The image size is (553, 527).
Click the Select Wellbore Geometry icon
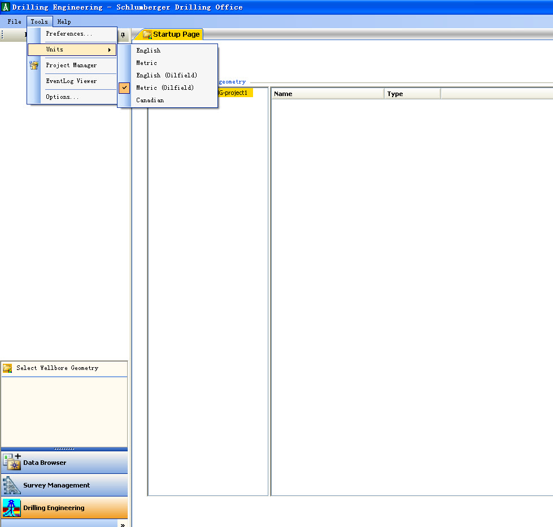7,368
